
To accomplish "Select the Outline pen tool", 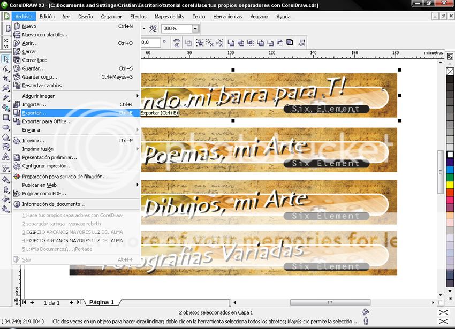I will [6, 189].
